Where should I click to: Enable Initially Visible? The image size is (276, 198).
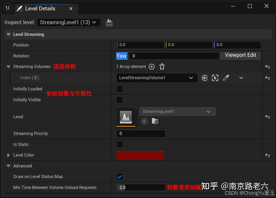coord(119,100)
